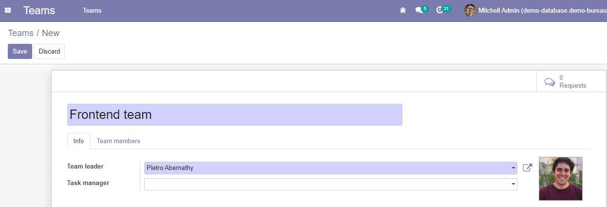Expand the Task manager dropdown arrow
The width and height of the screenshot is (607, 207).
point(513,184)
